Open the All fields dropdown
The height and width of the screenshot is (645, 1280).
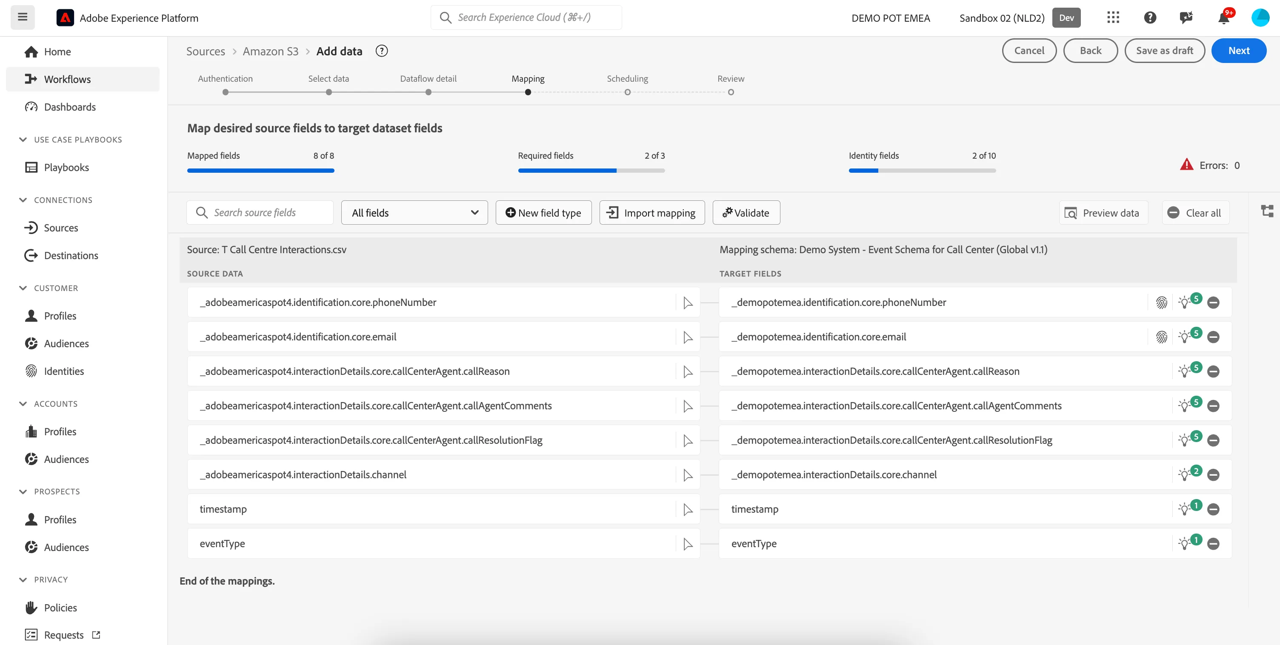[x=414, y=213]
